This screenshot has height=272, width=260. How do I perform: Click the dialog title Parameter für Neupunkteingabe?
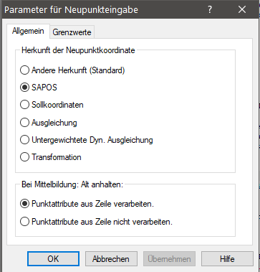tap(71, 10)
